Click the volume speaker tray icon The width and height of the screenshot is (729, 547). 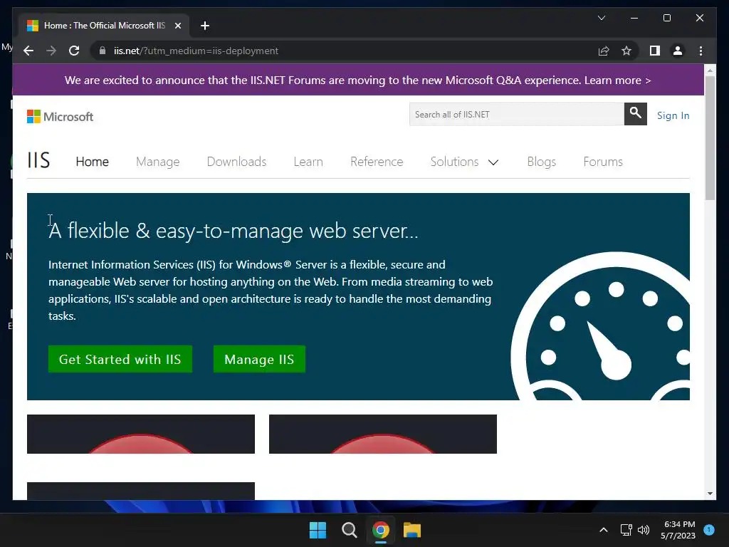644,530
